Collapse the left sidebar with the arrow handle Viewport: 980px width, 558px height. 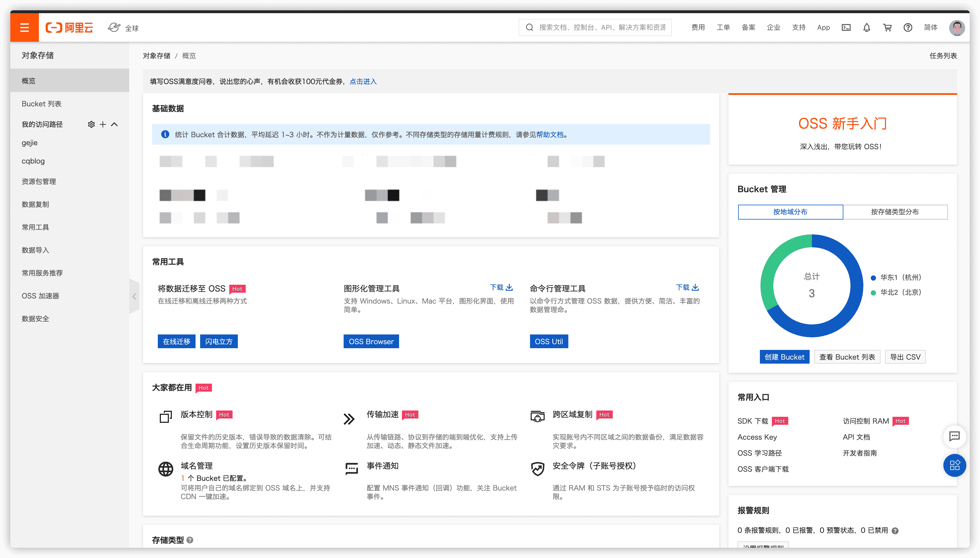134,296
